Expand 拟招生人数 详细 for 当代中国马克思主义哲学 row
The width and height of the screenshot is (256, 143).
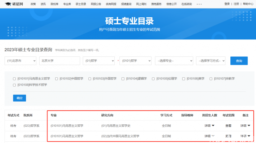coord(210,136)
